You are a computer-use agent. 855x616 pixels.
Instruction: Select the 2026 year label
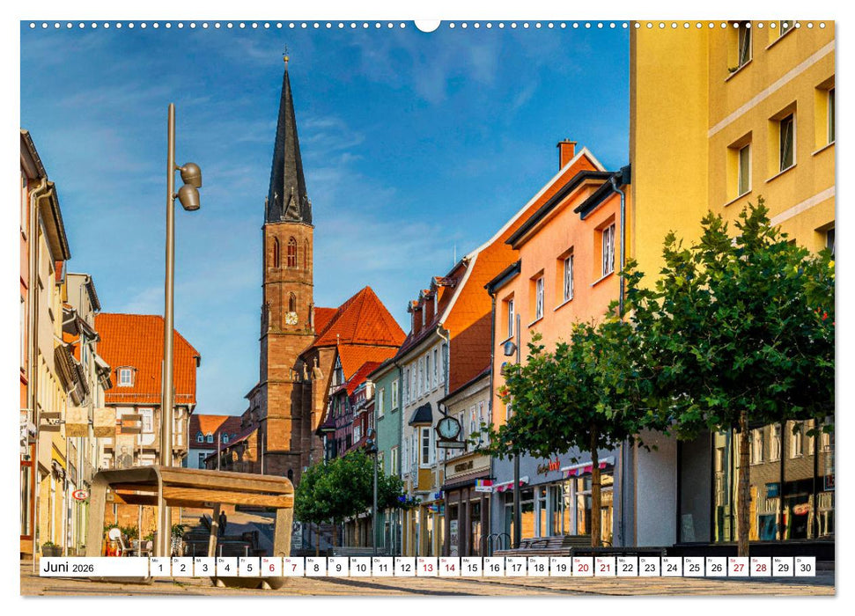coord(84,568)
